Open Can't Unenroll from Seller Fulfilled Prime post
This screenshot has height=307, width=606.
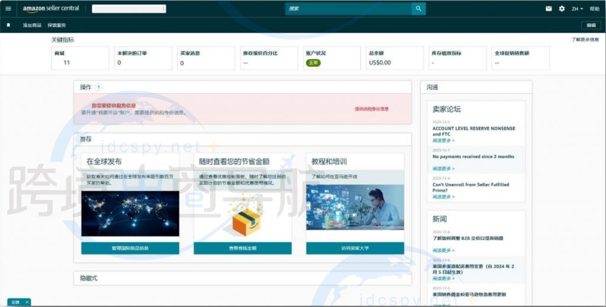[x=470, y=188]
